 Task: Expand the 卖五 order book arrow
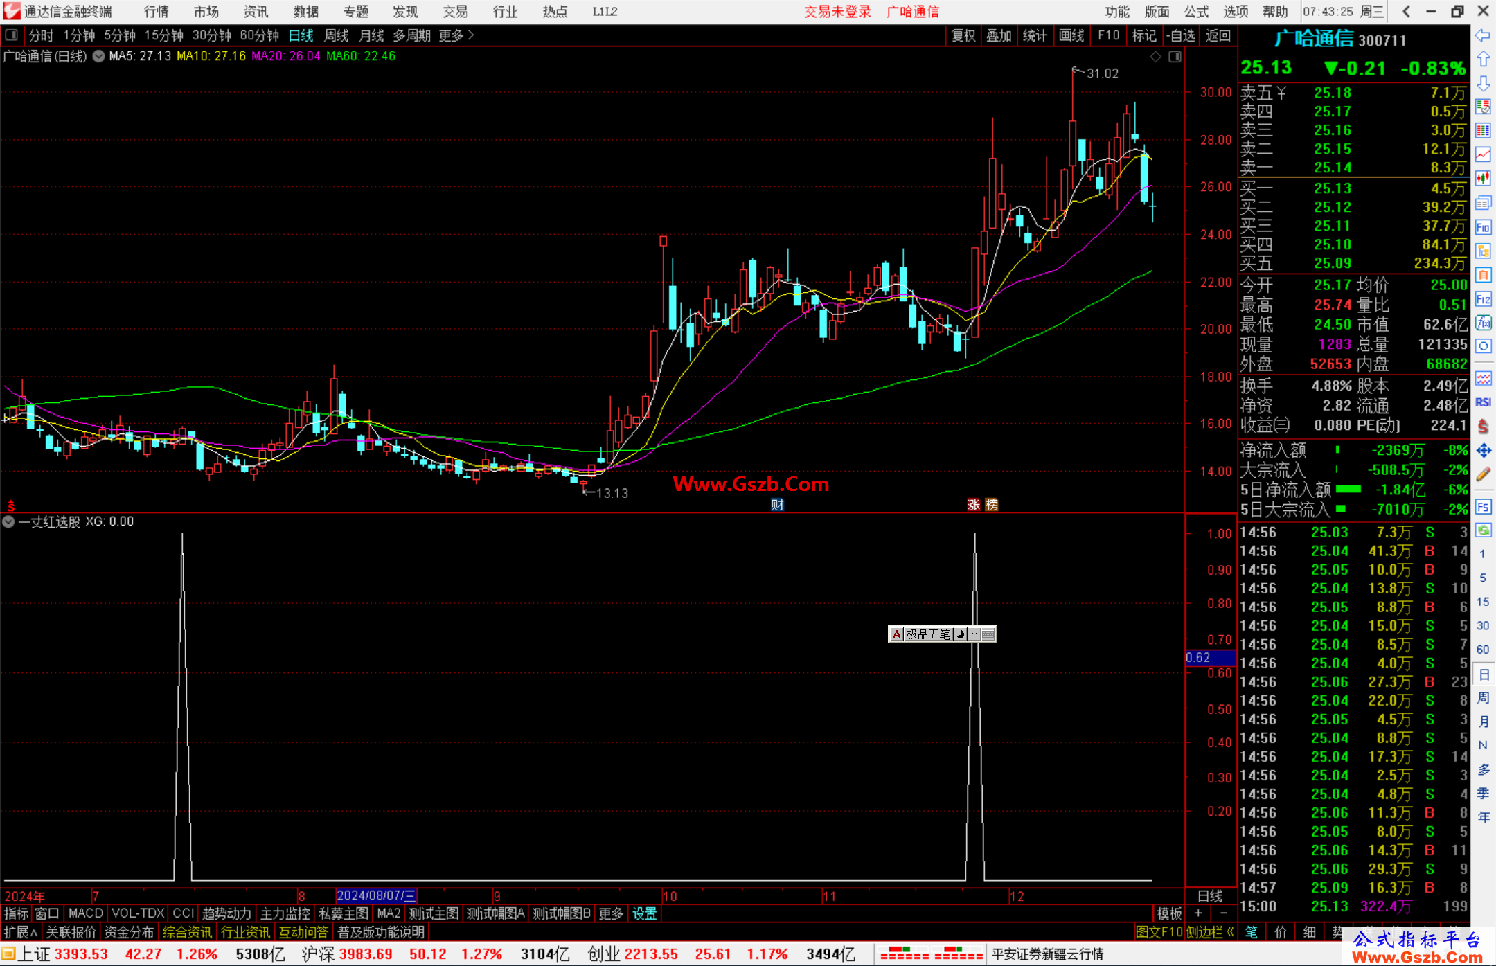pyautogui.click(x=1282, y=93)
